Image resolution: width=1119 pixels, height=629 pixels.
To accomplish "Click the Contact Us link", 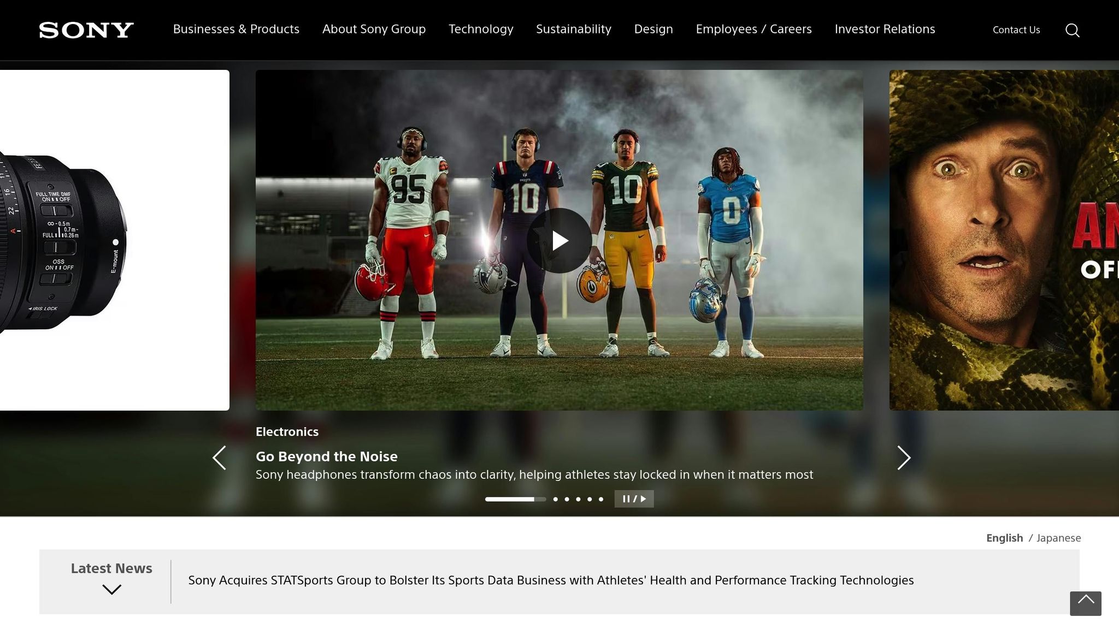I will click(x=1016, y=30).
